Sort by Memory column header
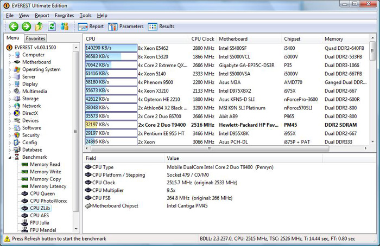380x246 pixels. 345,38
